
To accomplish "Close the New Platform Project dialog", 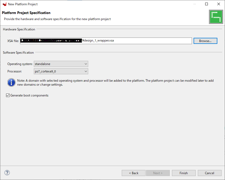I will [x=218, y=4].
